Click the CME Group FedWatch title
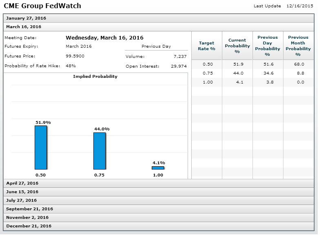The height and width of the screenshot is (238, 321). 42,6
